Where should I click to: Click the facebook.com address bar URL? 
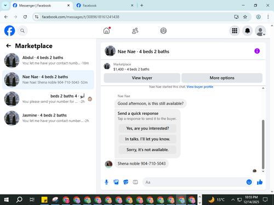click(x=81, y=17)
